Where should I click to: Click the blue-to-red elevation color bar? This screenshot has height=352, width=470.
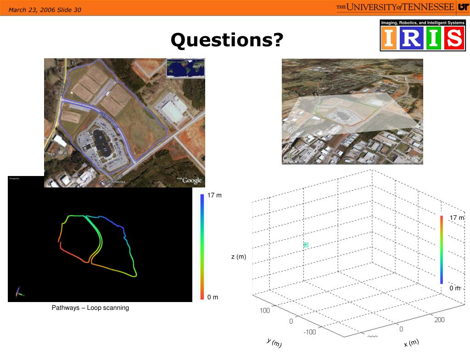(x=202, y=247)
